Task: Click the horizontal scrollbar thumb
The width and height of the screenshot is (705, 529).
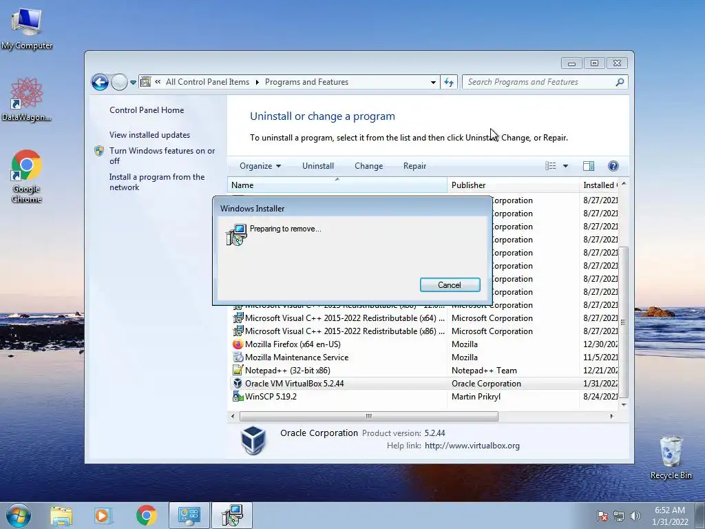Action: (x=369, y=416)
